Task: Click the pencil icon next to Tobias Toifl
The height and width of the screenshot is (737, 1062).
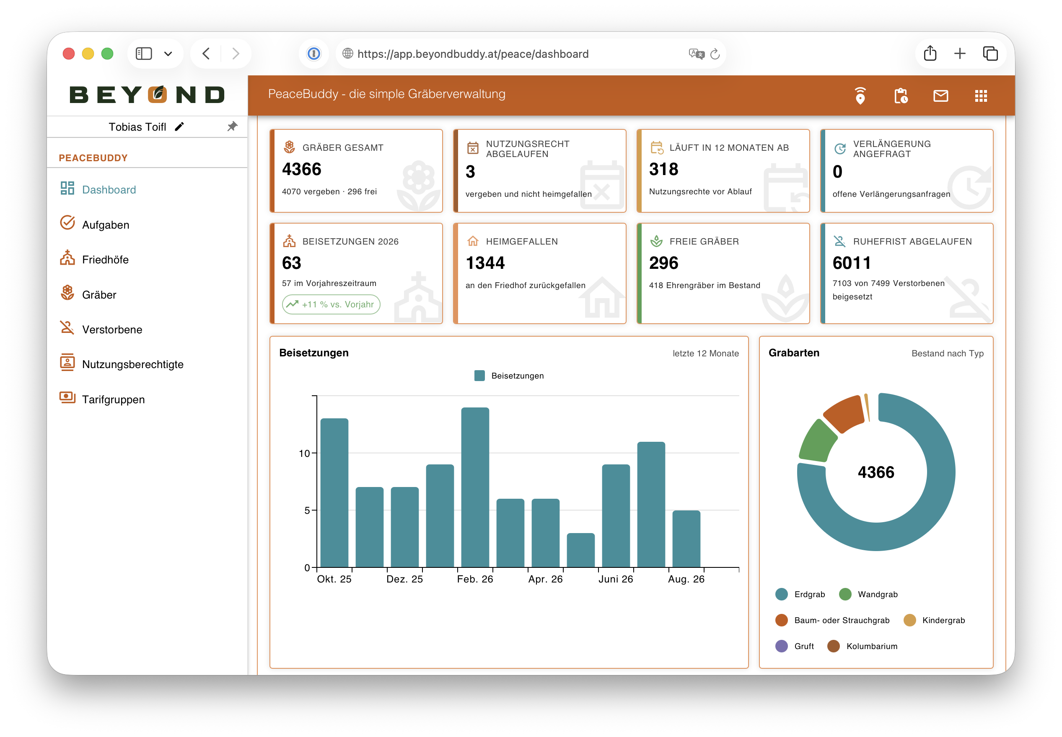Action: pyautogui.click(x=179, y=126)
